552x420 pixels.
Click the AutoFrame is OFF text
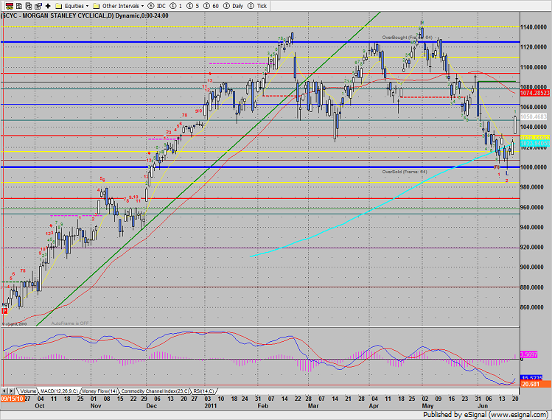[70, 323]
